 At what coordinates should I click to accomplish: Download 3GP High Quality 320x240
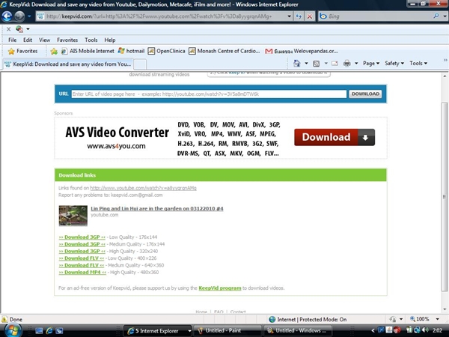pyautogui.click(x=82, y=251)
